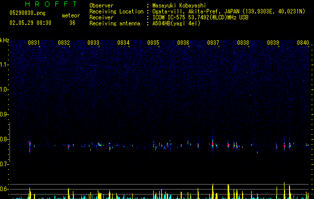
Task: Click observer name Masayuki Kobayashi
Action: [x=179, y=5]
